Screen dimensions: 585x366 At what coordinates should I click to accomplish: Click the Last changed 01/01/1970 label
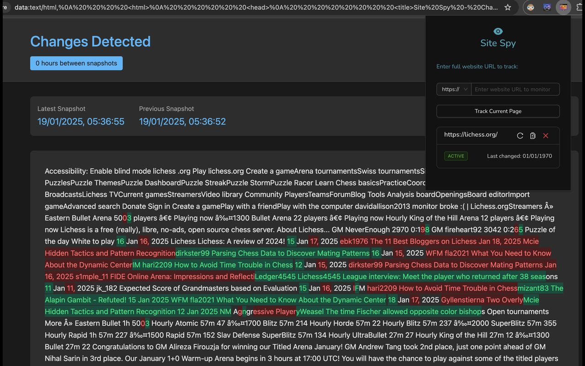click(519, 156)
